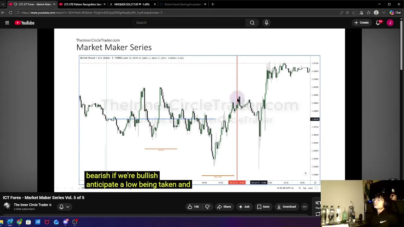Open more actions ellipsis beside Download

click(x=305, y=207)
